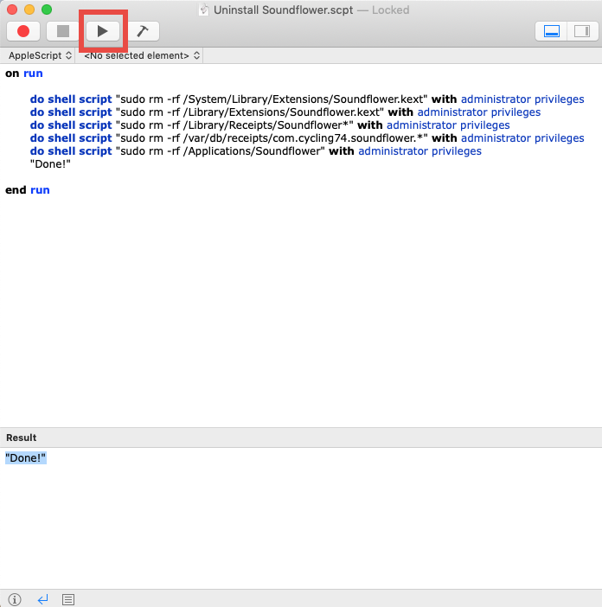
Task: Show the result via the return-arrow icon
Action: 42,599
